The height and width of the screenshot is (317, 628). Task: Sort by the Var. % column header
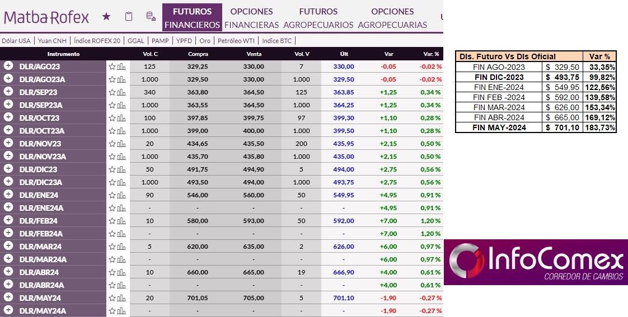[432, 54]
